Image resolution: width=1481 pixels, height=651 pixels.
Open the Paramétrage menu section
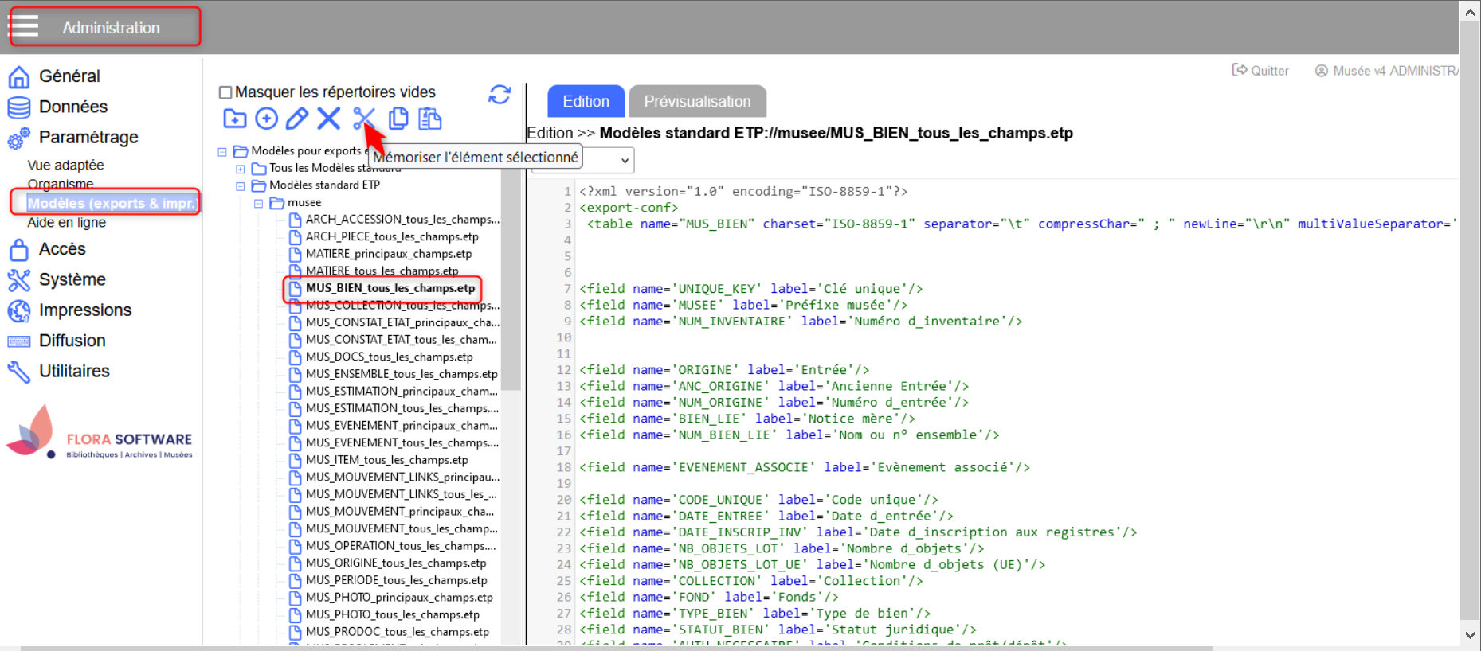coord(88,137)
